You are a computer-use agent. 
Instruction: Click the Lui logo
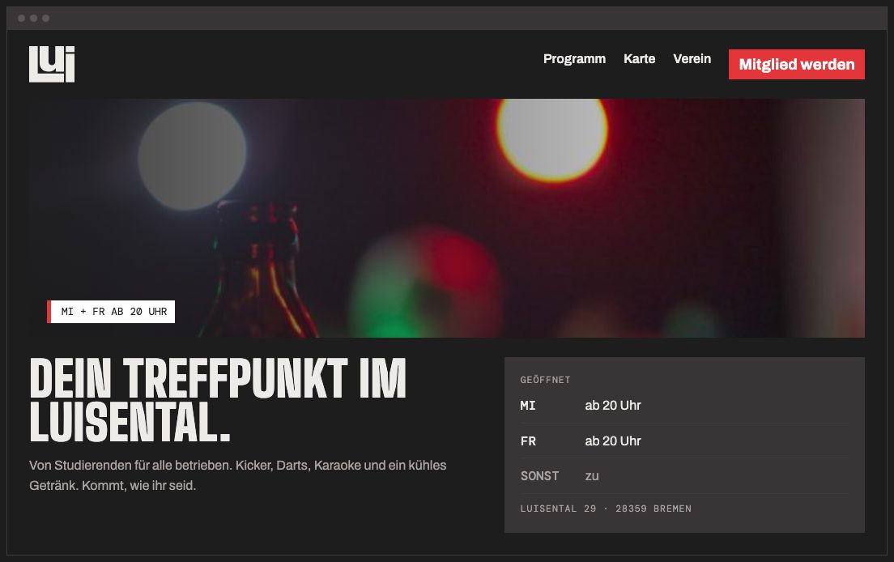coord(52,64)
